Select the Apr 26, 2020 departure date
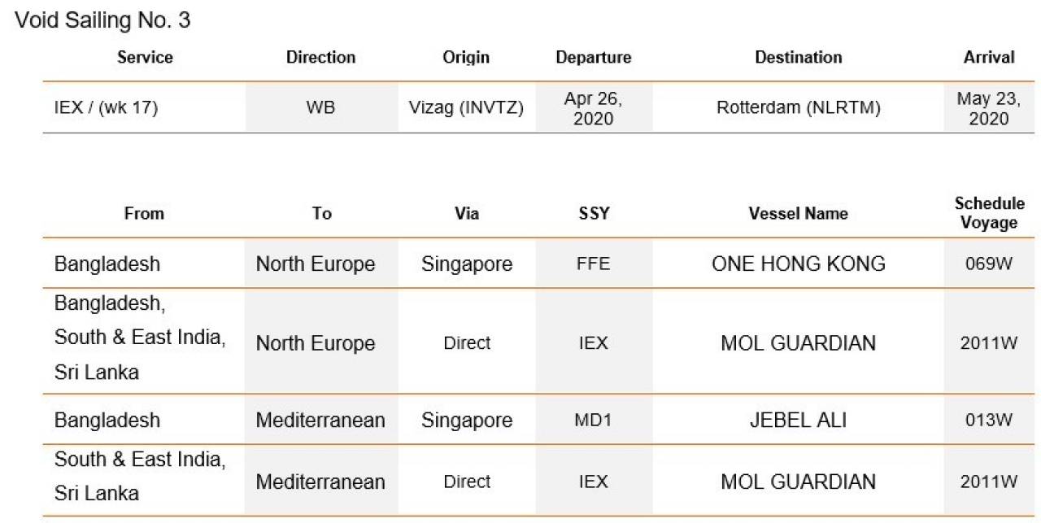The image size is (1041, 523). pos(594,108)
